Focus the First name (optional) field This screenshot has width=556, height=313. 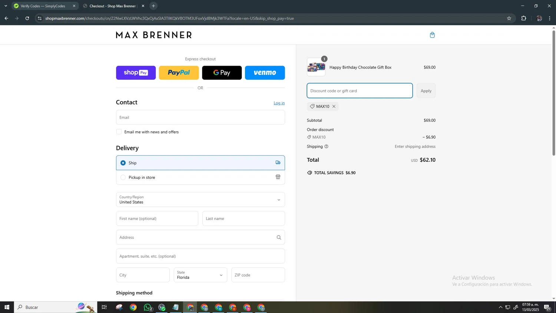pyautogui.click(x=157, y=218)
